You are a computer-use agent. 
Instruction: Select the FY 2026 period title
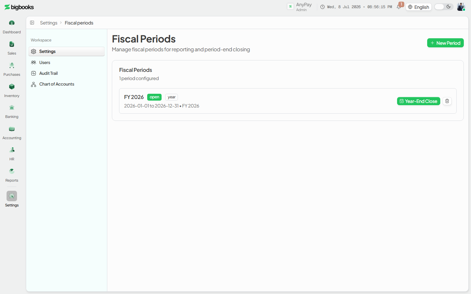tap(134, 97)
